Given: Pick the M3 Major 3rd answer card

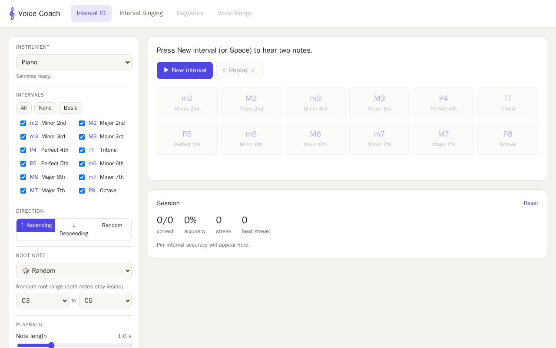Looking at the screenshot, I should click(380, 103).
